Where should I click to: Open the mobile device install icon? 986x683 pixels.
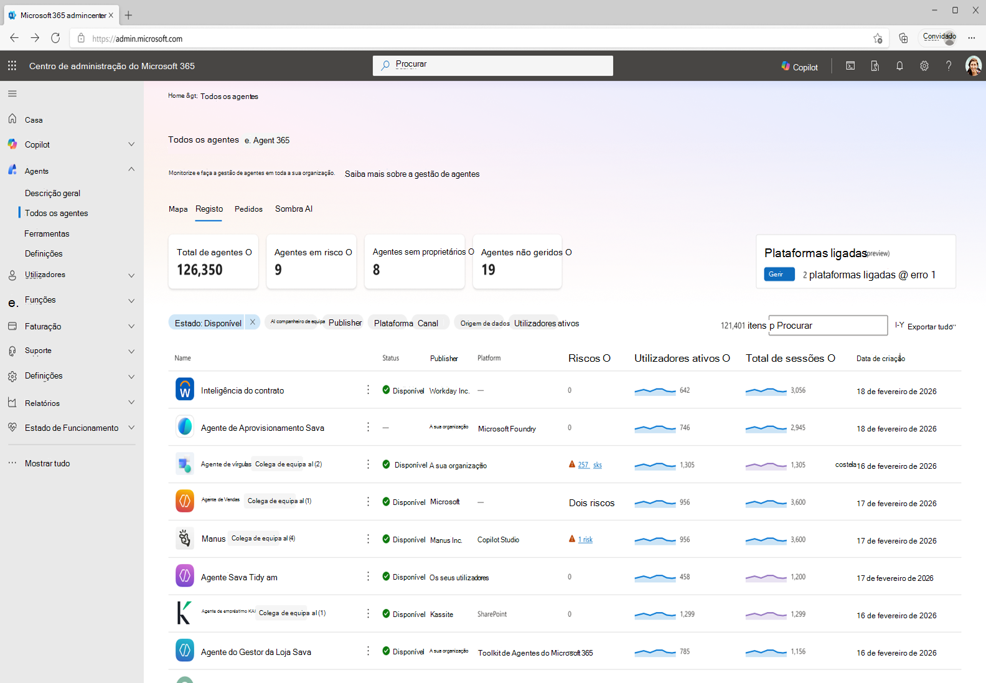coord(875,65)
